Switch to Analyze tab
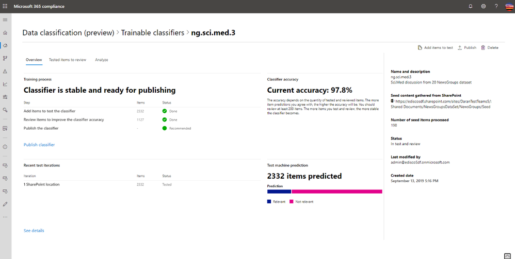This screenshot has width=515, height=259. point(102,60)
